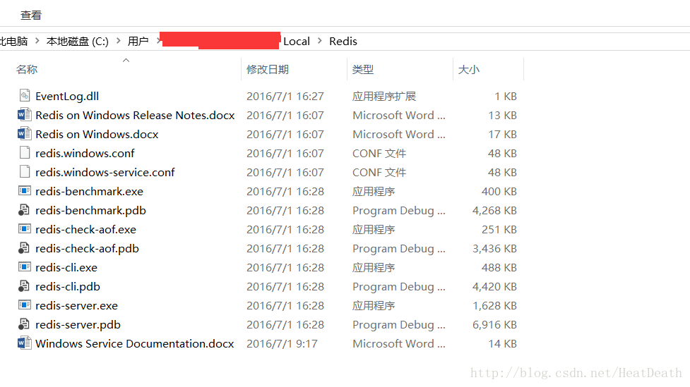Sort files by the 类型 column header
Image resolution: width=690 pixels, height=387 pixels.
click(x=363, y=69)
